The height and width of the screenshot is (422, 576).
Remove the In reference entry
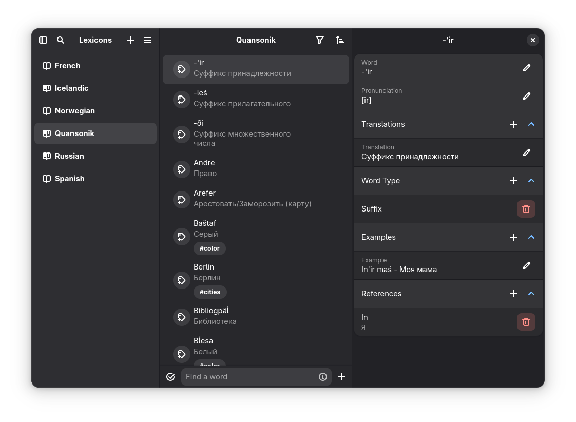coord(526,322)
